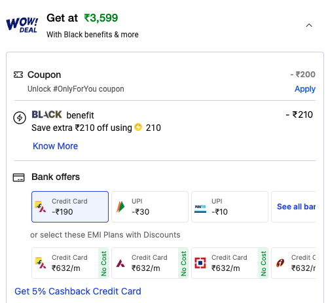Click the WOW! Deal logo
The width and height of the screenshot is (328, 303).
click(22, 26)
